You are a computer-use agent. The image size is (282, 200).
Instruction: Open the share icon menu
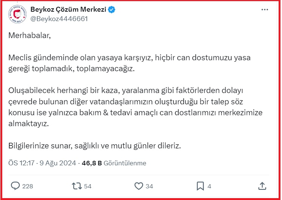(262, 186)
